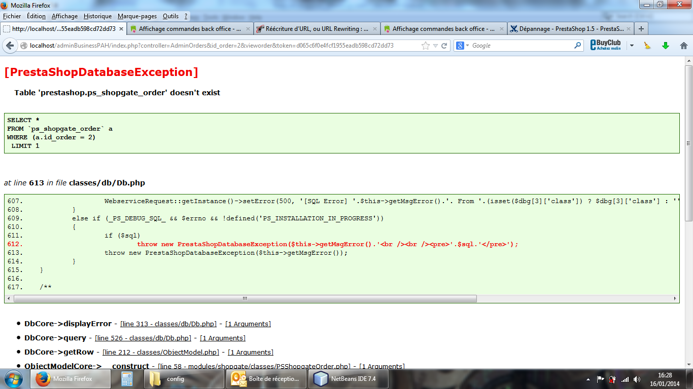Show arguments for DbCore->query
The width and height of the screenshot is (693, 389).
(223, 338)
